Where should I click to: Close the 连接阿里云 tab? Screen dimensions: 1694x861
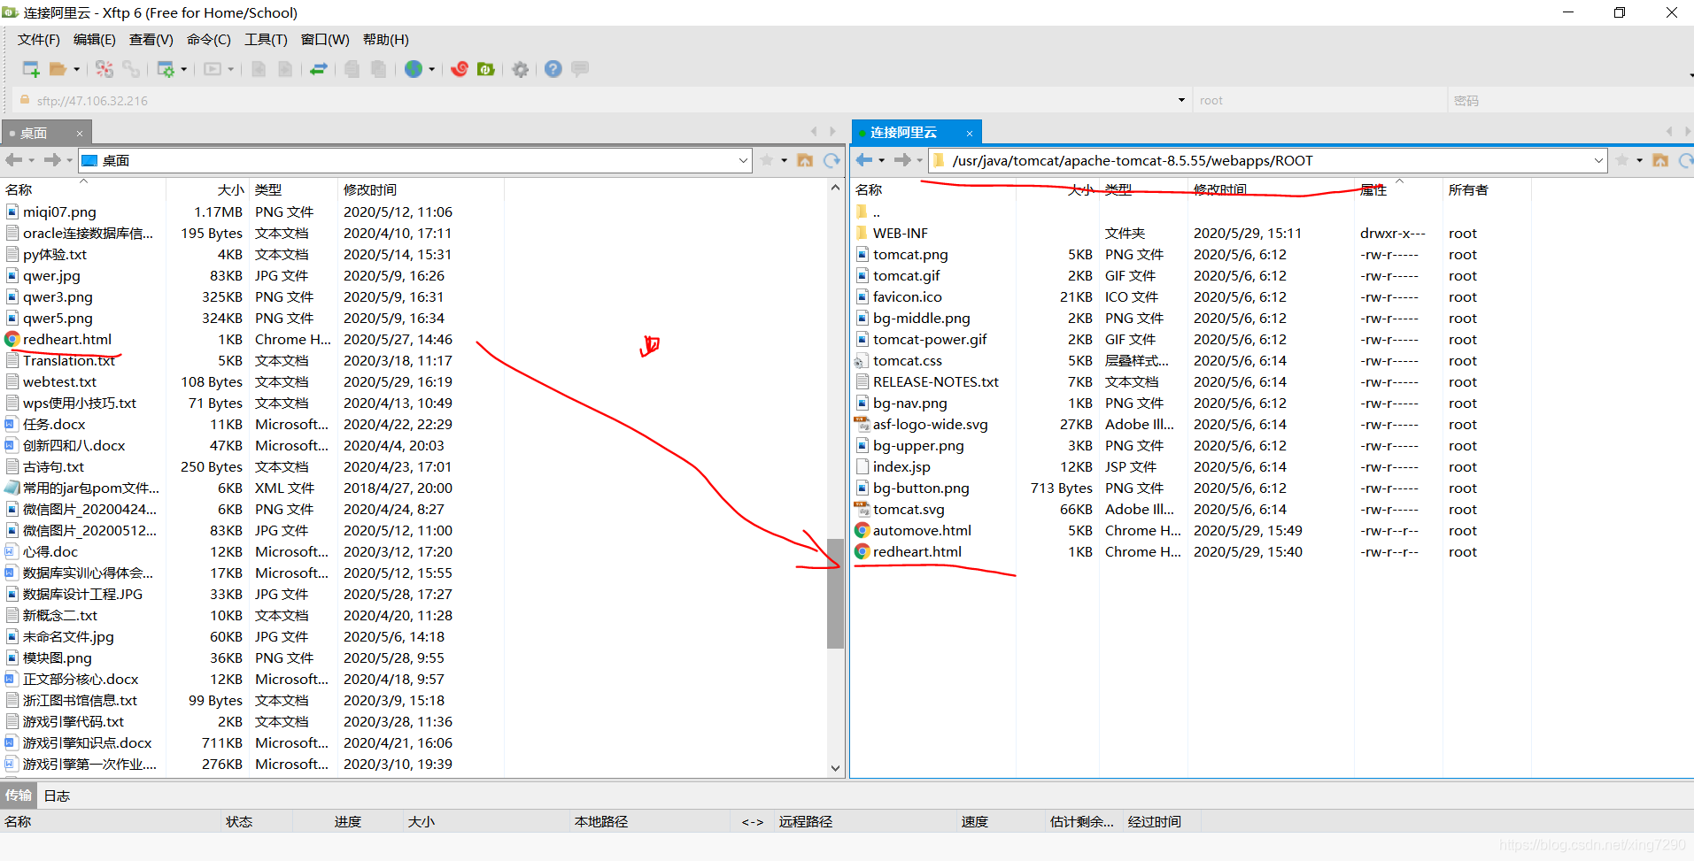[970, 134]
